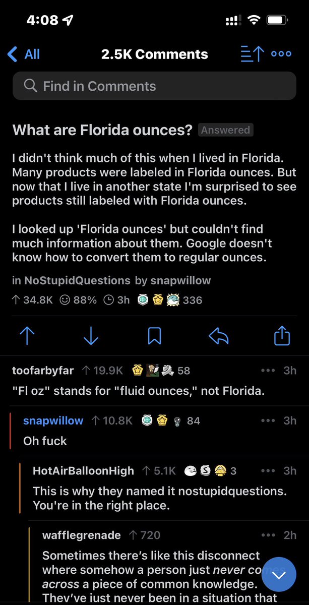Image resolution: width=309 pixels, height=605 pixels.
Task: Open toofarbyfar's user profile
Action: coord(43,371)
